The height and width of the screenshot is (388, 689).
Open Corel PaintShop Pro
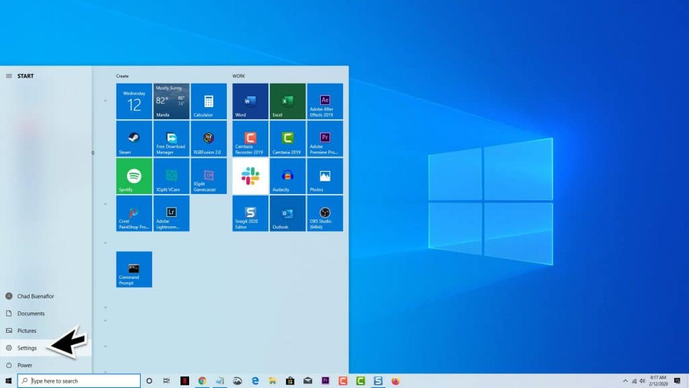pos(133,214)
